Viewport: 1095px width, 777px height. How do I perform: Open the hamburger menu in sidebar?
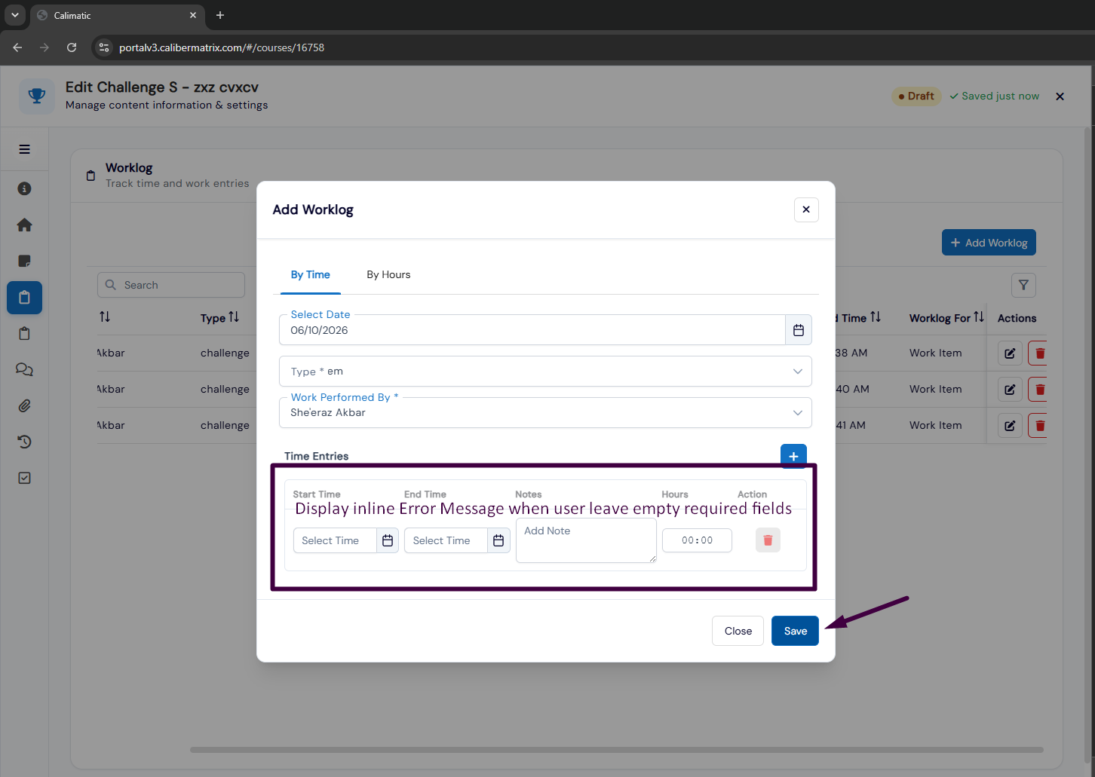point(24,149)
